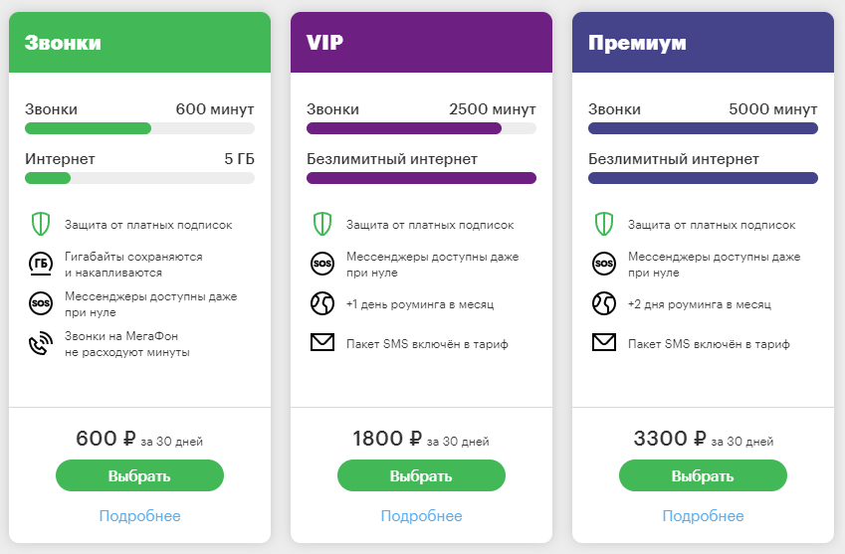Open Подробнее details for the VIP plan
Screen dimensions: 845x554
(x=421, y=516)
